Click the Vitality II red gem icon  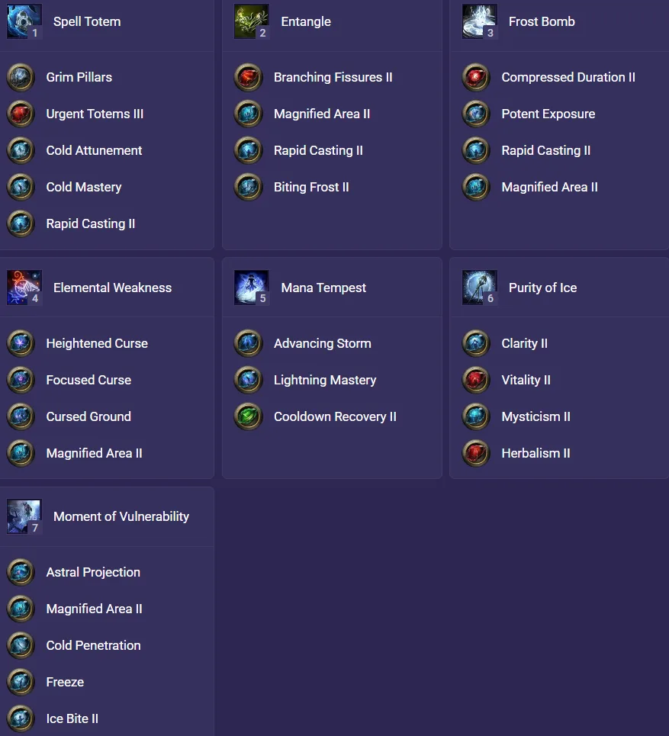click(x=476, y=381)
